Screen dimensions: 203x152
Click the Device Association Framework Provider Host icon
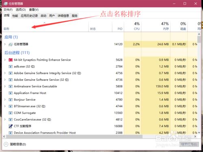(11, 132)
